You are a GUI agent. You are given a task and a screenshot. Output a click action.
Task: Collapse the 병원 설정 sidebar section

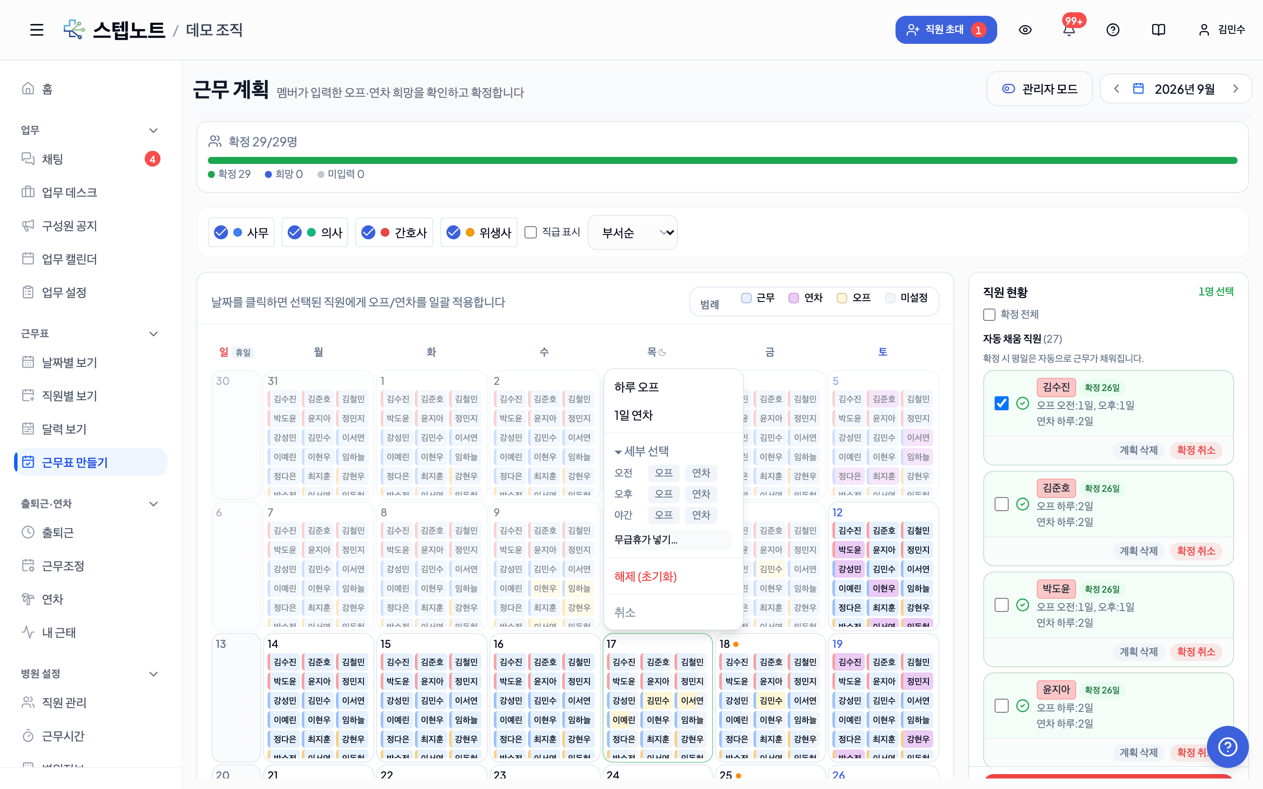pyautogui.click(x=153, y=674)
